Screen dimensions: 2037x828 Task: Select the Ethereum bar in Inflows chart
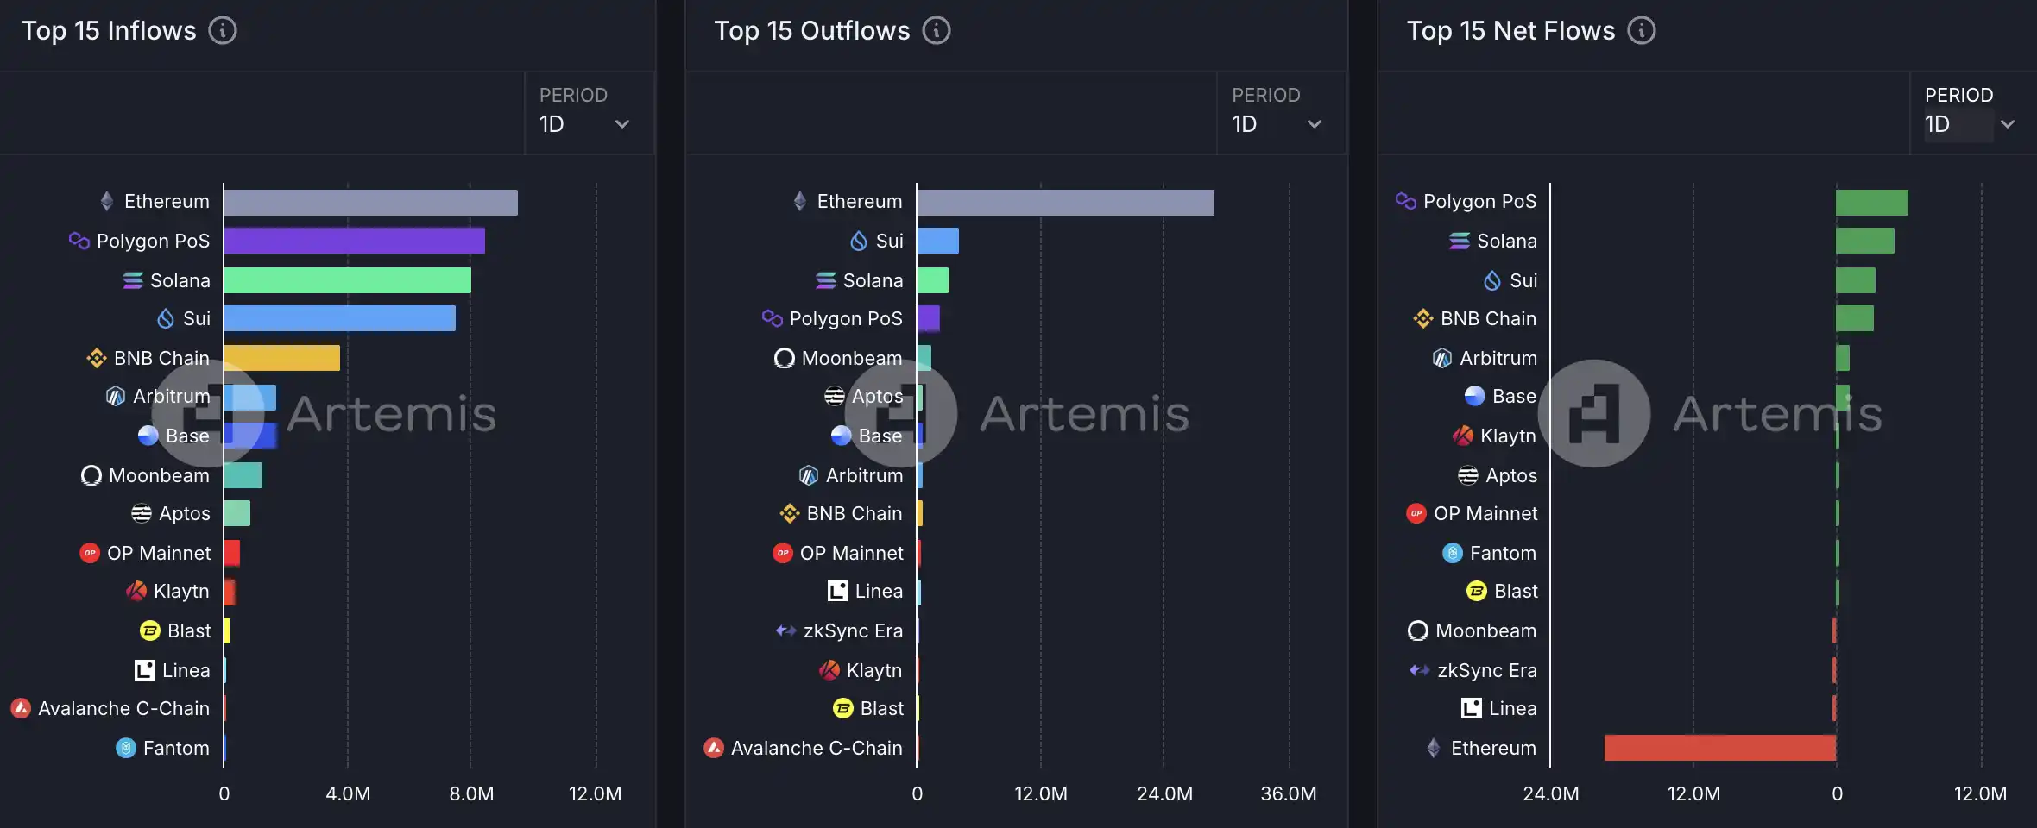tap(370, 203)
